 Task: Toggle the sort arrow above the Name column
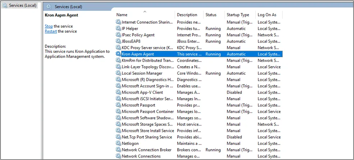pos(145,12)
